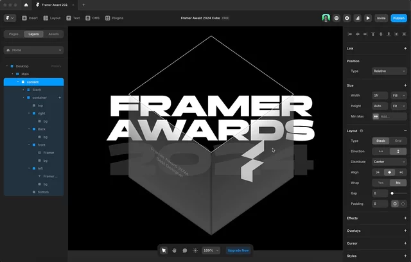Select per-side padding icon

403,204
